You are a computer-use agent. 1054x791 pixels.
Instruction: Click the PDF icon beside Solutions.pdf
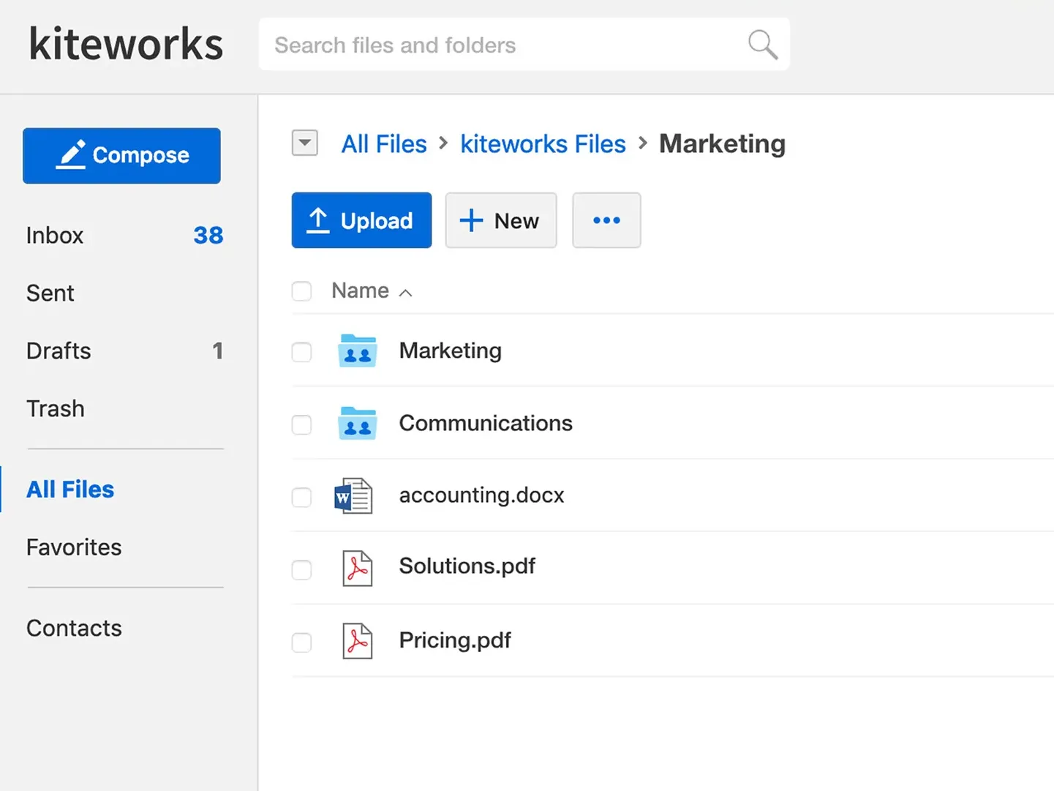click(x=357, y=568)
